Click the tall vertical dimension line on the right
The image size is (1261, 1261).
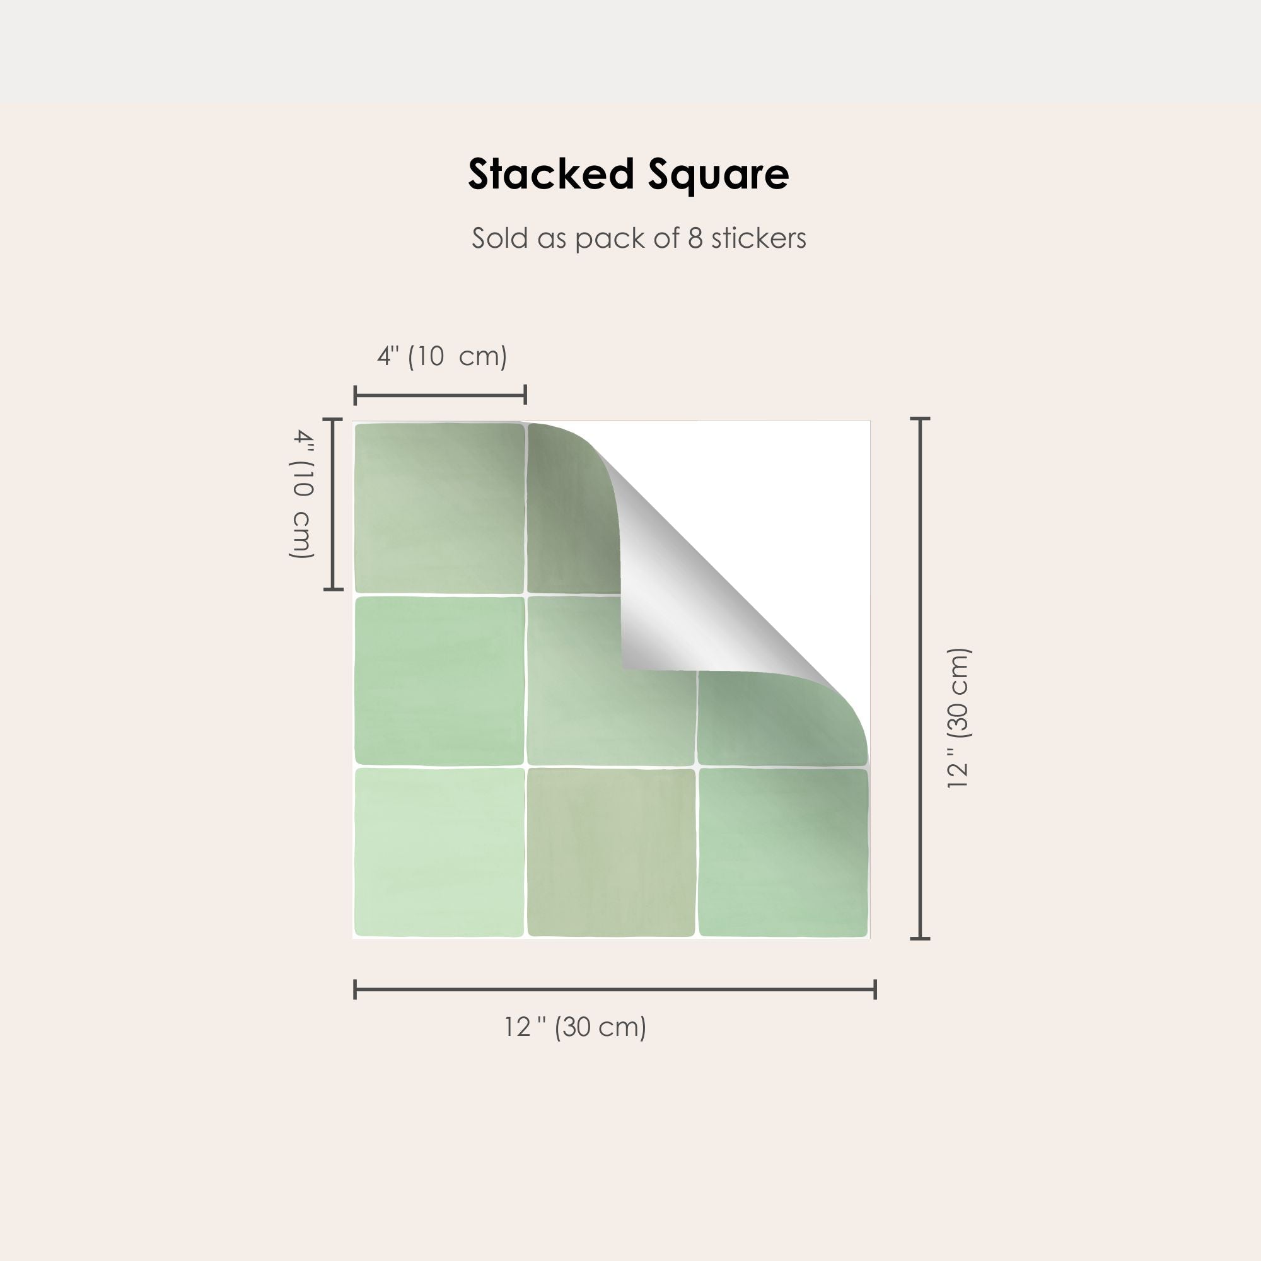pyautogui.click(x=920, y=678)
